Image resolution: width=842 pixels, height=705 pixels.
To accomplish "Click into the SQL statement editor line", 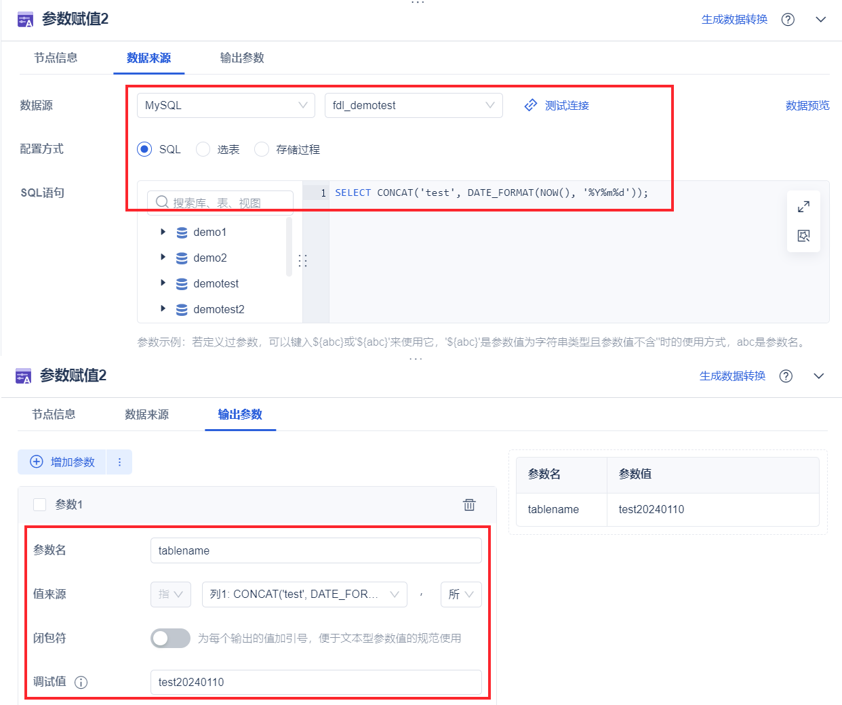I will (x=492, y=193).
